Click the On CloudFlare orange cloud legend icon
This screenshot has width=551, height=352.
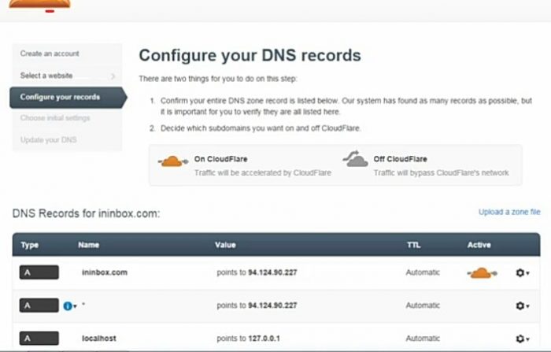[x=173, y=161]
